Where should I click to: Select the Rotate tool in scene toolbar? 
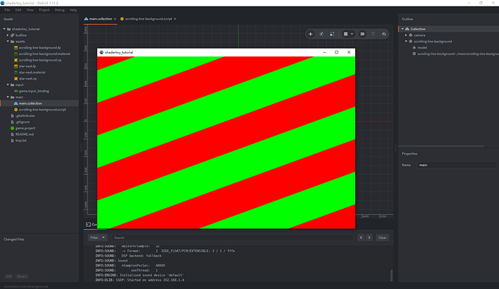(x=322, y=34)
